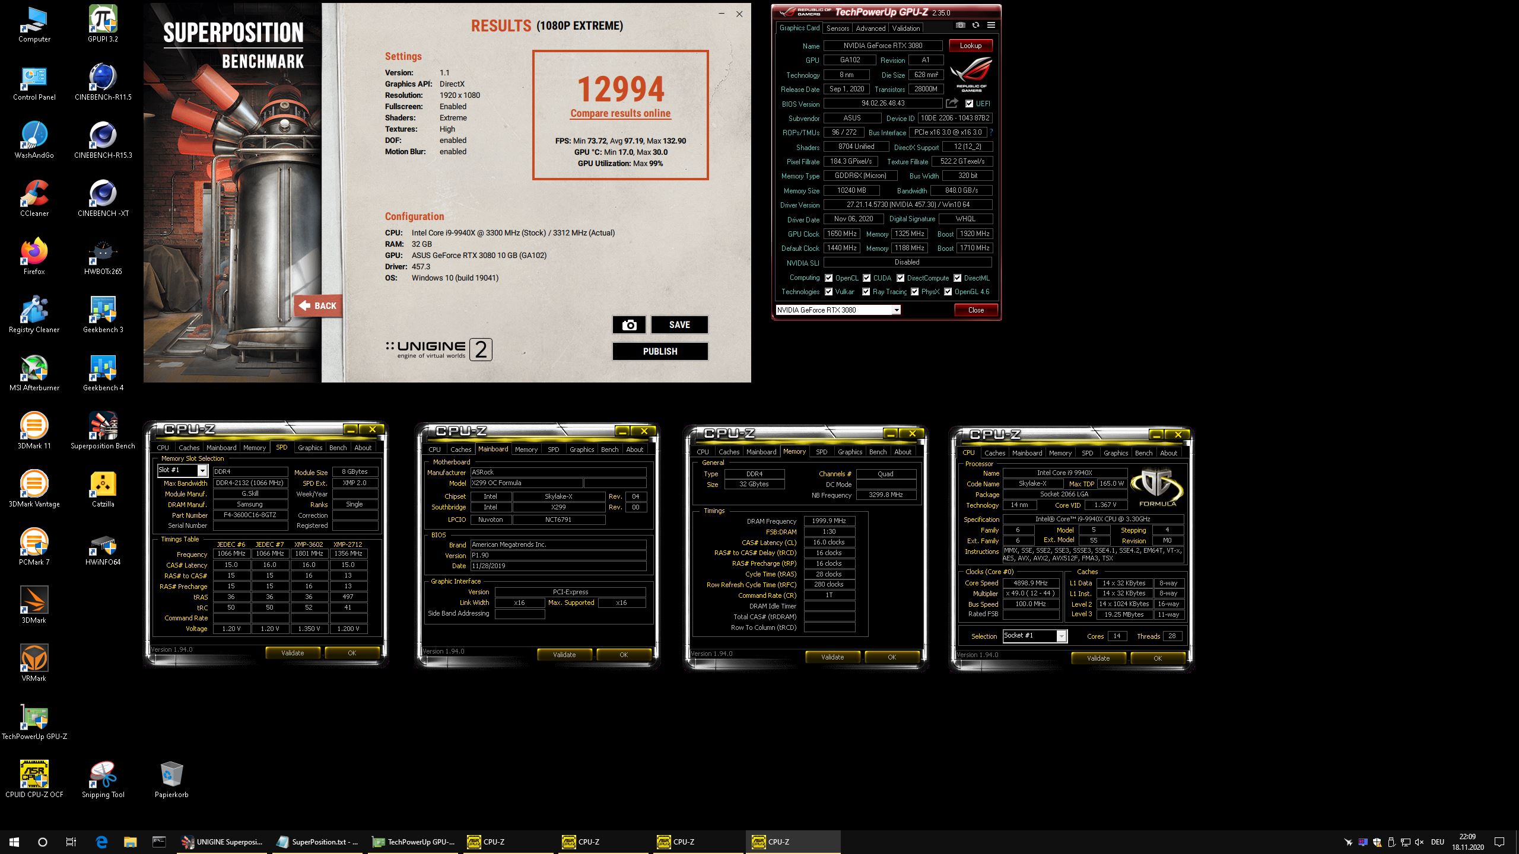Click PUBLISH button in Superposition
The width and height of the screenshot is (1519, 854).
click(660, 352)
